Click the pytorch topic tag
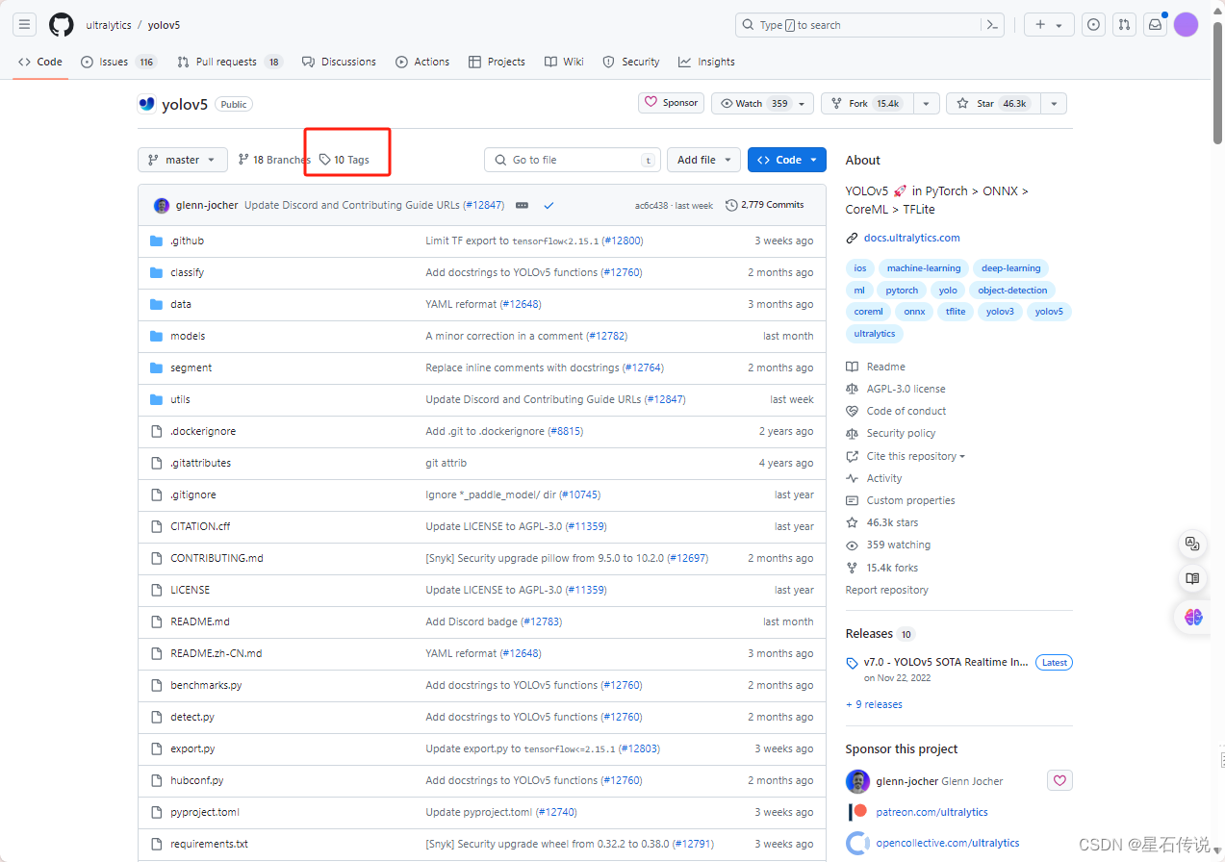 click(902, 290)
